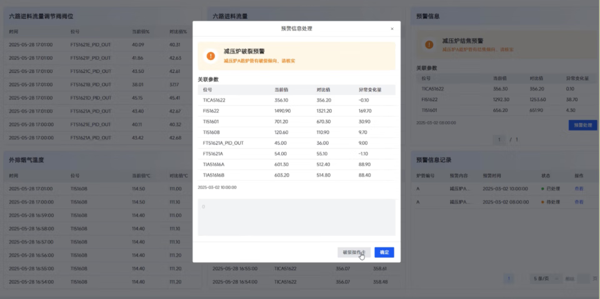Click the 预警信息记录 panel title in background
This screenshot has width=600, height=299.
(x=434, y=160)
